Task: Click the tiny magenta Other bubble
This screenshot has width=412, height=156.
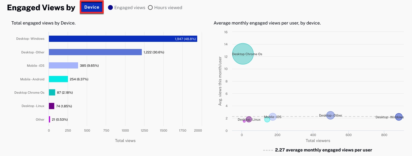Action: (x=244, y=121)
